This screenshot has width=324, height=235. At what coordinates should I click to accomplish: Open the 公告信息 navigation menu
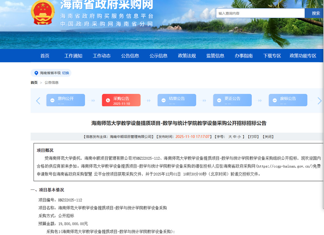pos(130,56)
